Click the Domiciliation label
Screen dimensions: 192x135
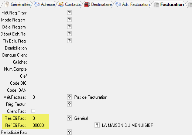coord(16,48)
